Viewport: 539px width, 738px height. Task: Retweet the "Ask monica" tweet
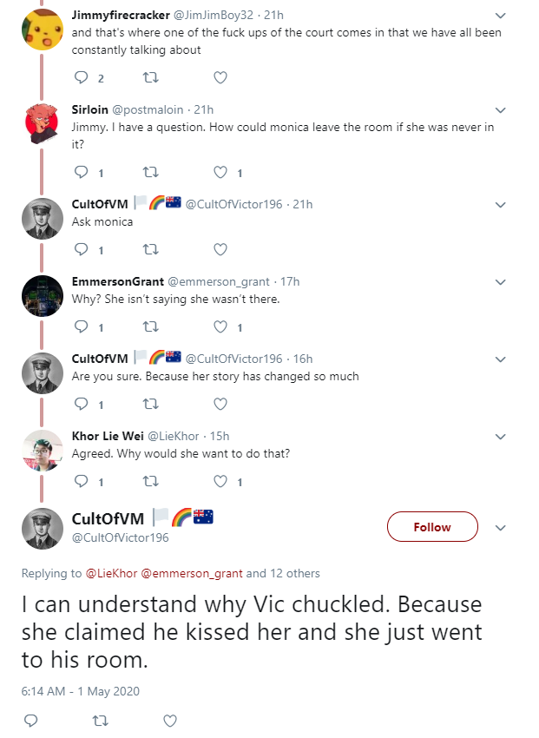tap(150, 249)
